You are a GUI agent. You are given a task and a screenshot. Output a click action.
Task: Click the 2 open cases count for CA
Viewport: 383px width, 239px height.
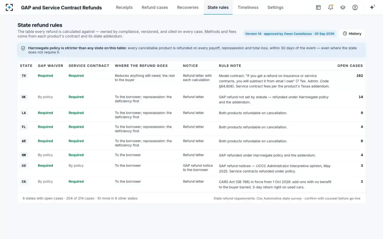tap(362, 182)
